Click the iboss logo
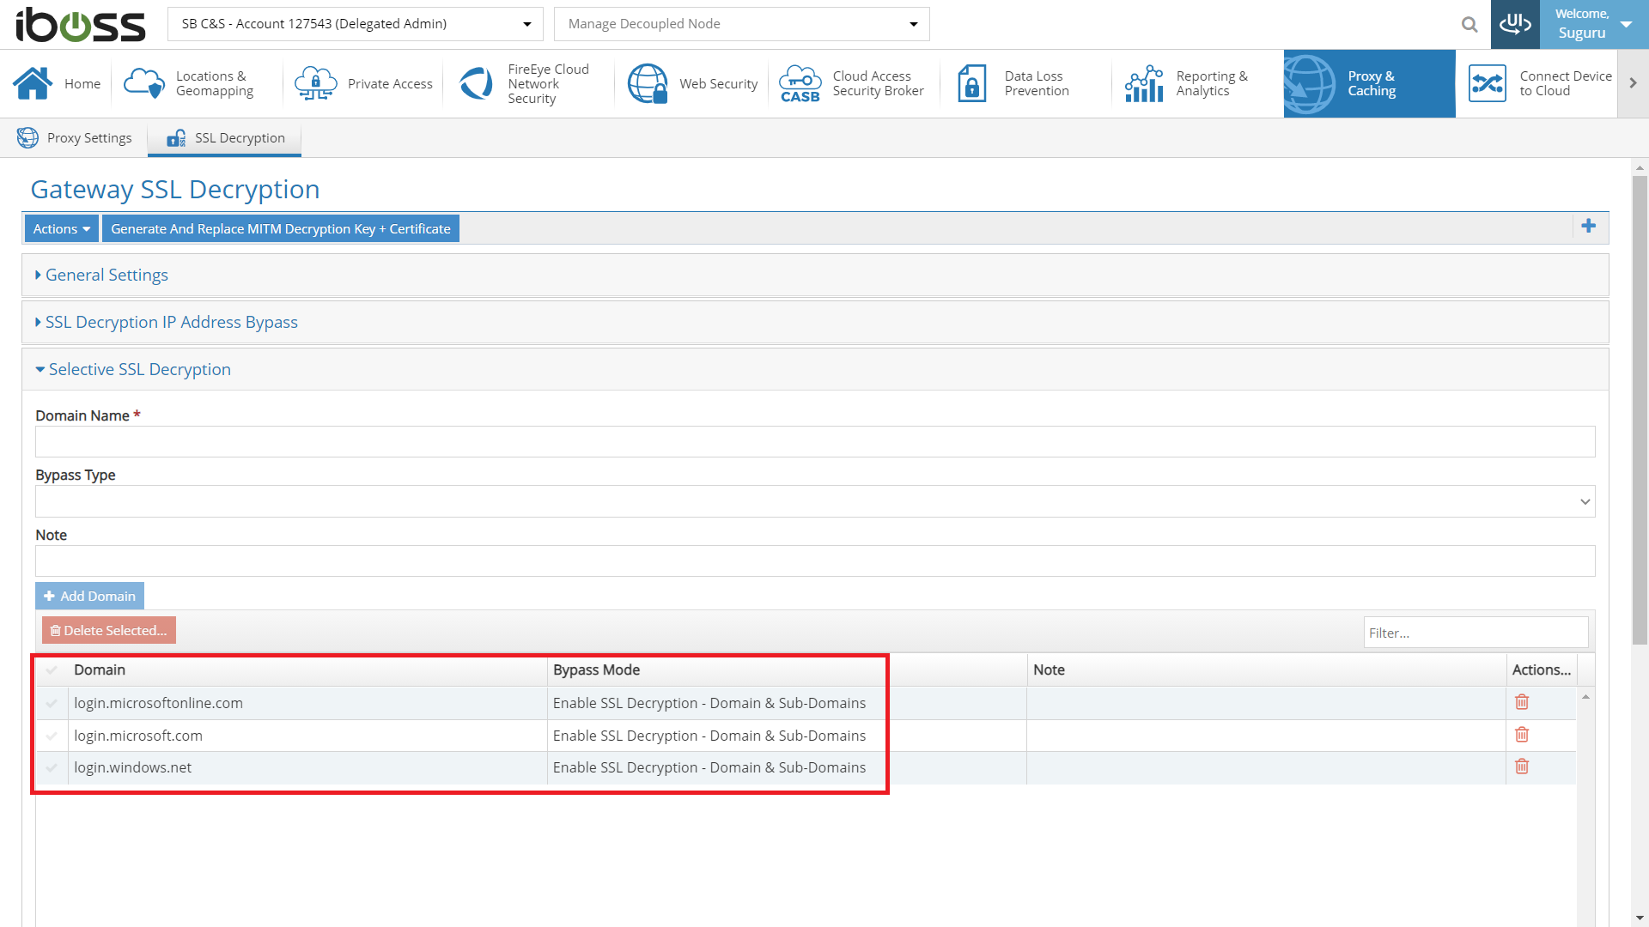The width and height of the screenshot is (1649, 927). (81, 25)
